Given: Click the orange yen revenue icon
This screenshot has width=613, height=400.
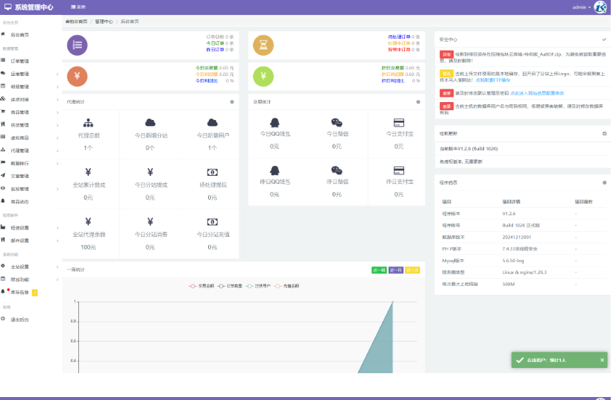Looking at the screenshot, I should tap(78, 75).
